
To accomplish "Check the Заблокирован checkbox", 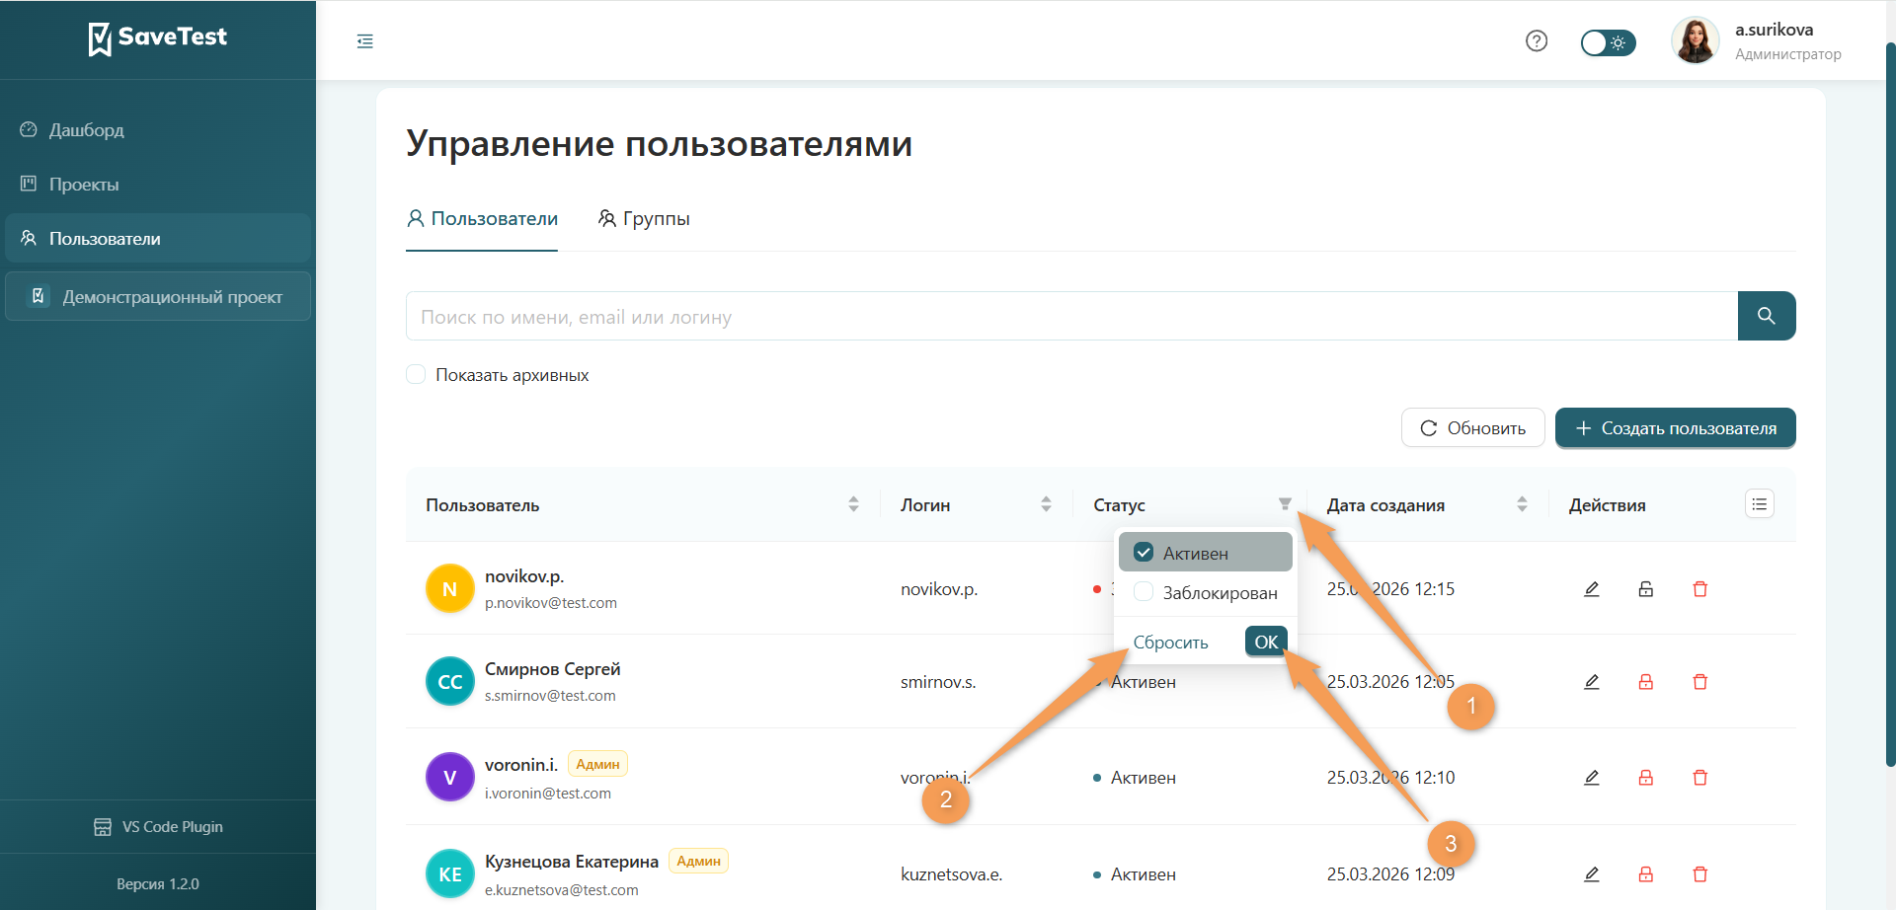I will click(x=1144, y=592).
